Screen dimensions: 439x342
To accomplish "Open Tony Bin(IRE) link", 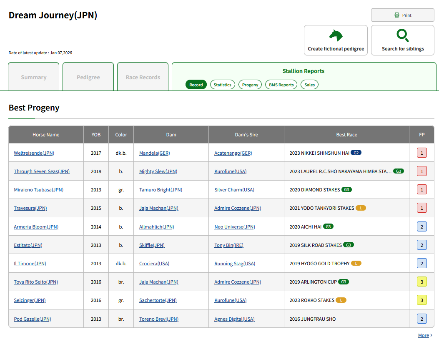I will point(229,245).
